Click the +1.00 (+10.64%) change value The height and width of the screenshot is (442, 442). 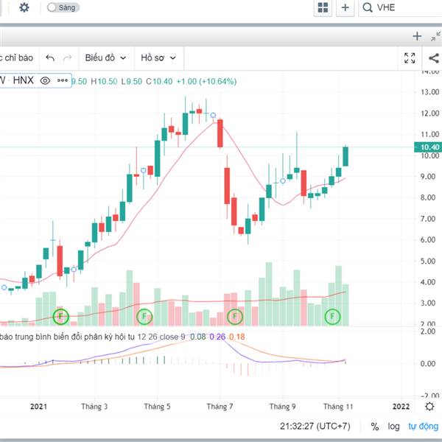pos(206,82)
